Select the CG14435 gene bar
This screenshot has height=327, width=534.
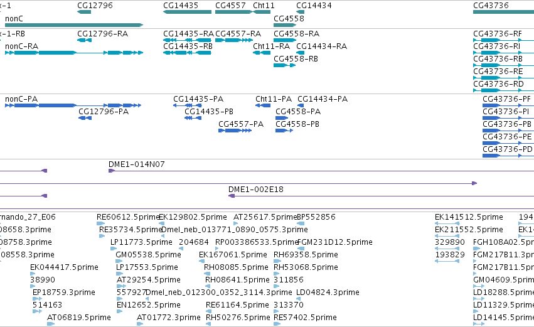188,12
